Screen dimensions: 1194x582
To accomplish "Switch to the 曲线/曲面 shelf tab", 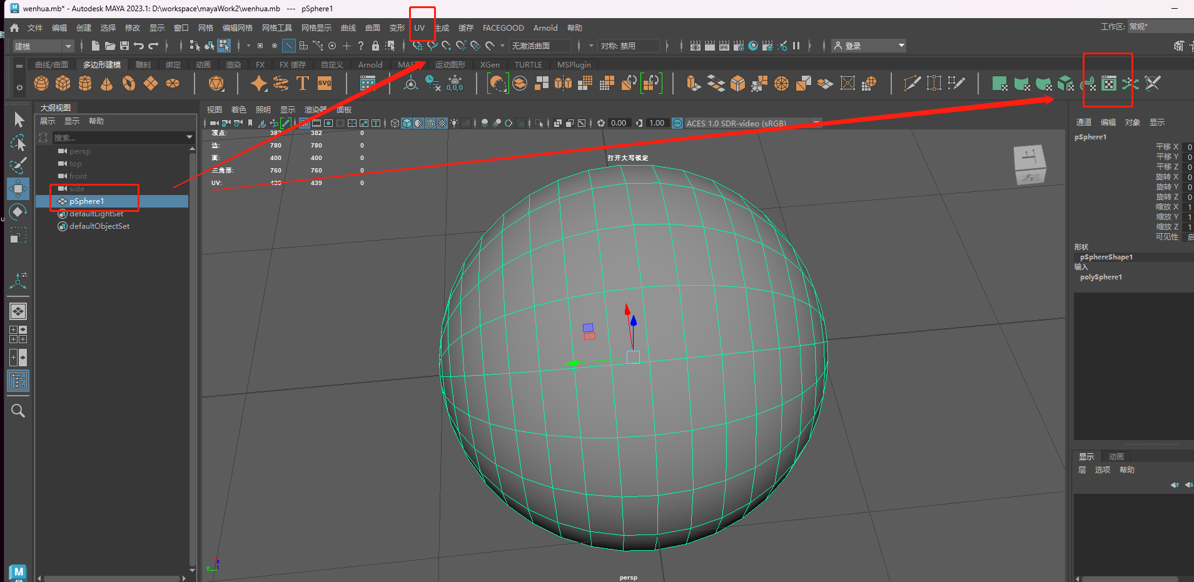I will 51,64.
